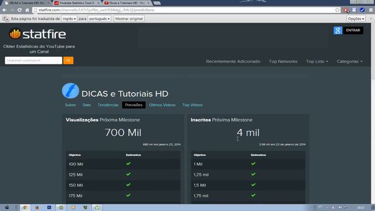The image size is (375, 211).
Task: Open a new browser tab
Action: click(x=157, y=3)
